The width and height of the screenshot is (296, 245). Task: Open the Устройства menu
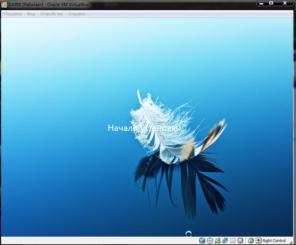coord(51,14)
